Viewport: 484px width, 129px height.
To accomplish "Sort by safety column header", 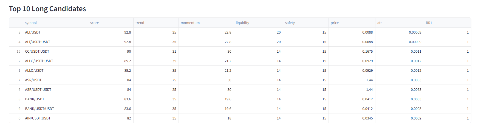I will click(290, 23).
